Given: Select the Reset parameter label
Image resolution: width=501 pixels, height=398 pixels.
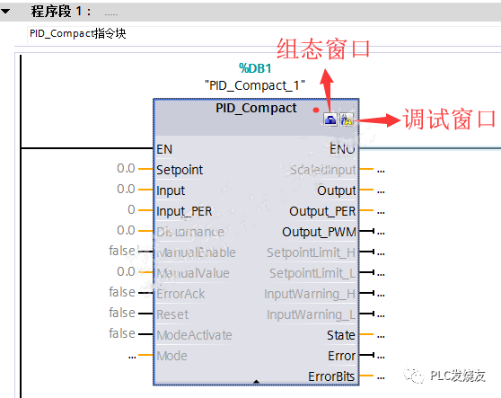Looking at the screenshot, I should (172, 314).
